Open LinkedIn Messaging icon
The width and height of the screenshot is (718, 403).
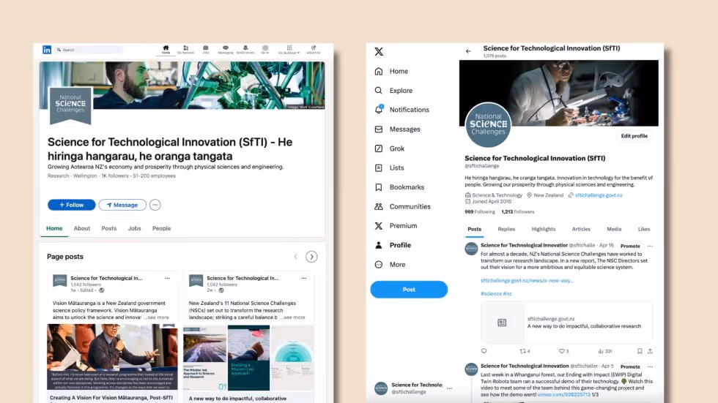pyautogui.click(x=226, y=49)
